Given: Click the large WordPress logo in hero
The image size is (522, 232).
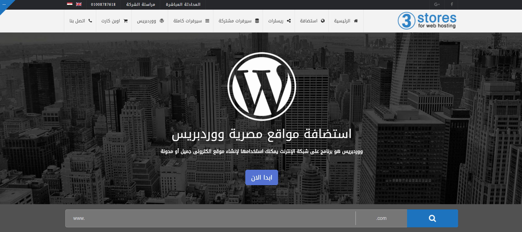Looking at the screenshot, I should (x=262, y=87).
